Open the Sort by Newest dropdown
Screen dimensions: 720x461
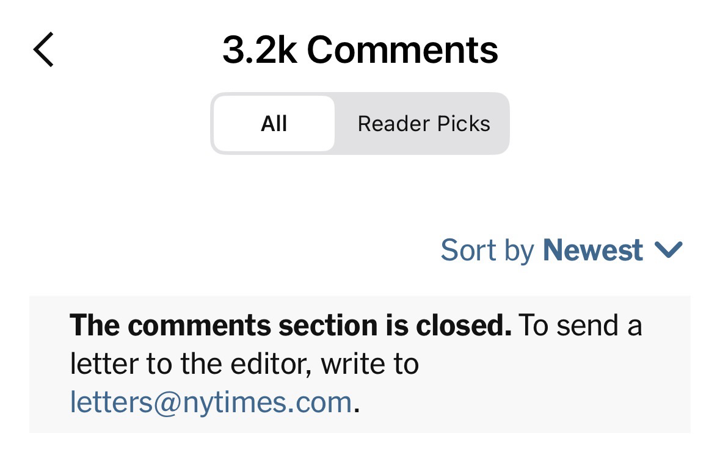(561, 250)
